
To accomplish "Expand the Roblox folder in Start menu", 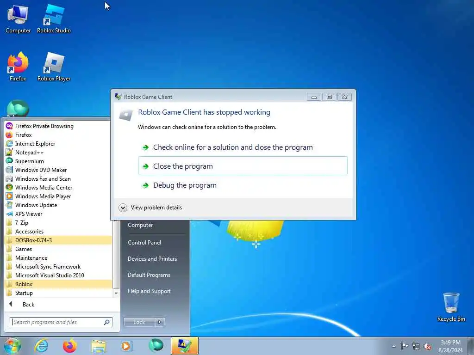I will 58,284.
